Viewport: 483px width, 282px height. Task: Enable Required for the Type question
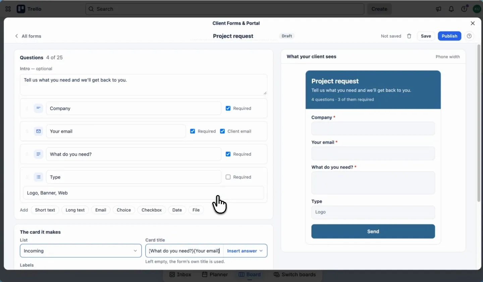pyautogui.click(x=228, y=177)
